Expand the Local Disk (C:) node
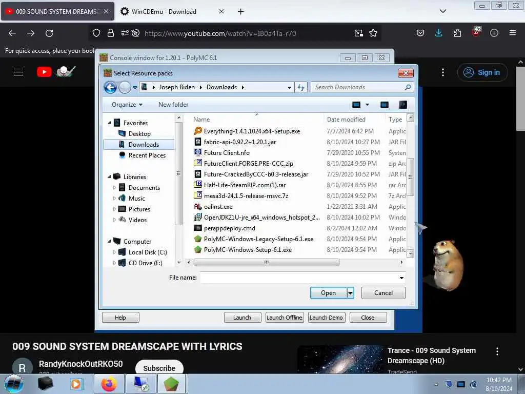This screenshot has height=394, width=525. pos(114,252)
